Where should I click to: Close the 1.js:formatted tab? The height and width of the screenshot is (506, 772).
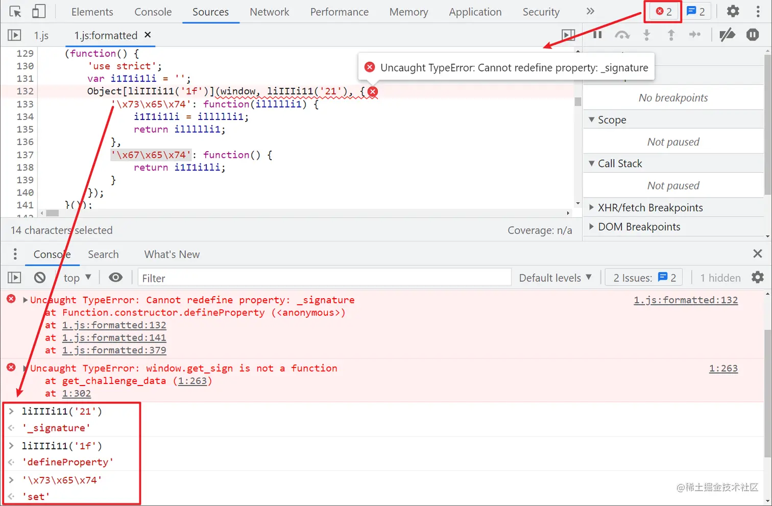pyautogui.click(x=148, y=35)
